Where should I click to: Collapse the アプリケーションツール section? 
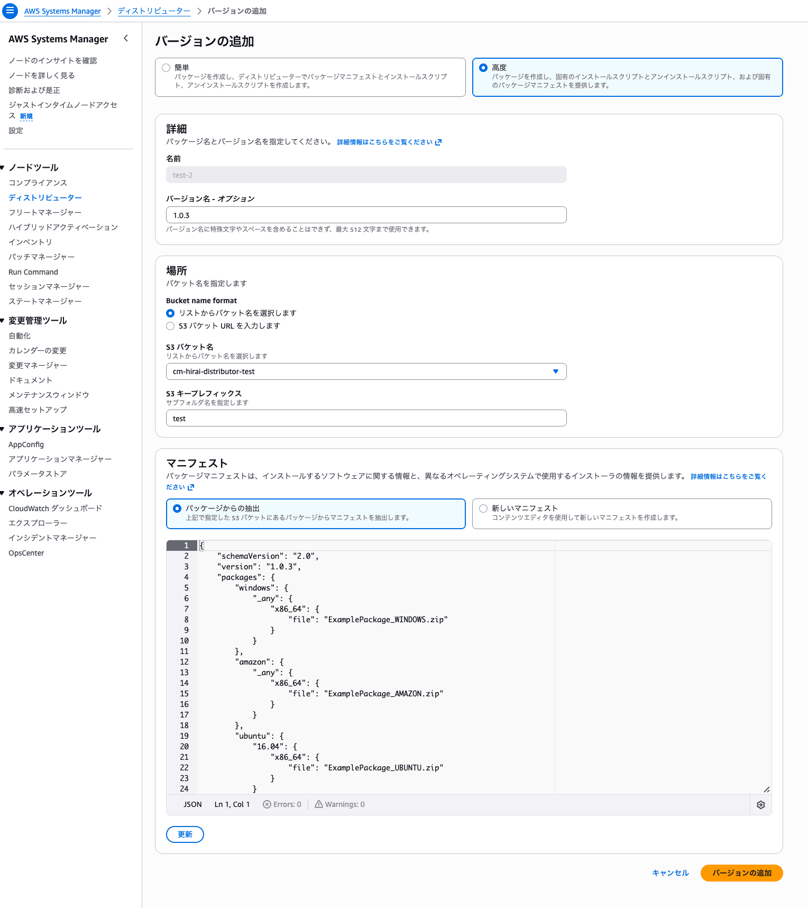coord(3,429)
